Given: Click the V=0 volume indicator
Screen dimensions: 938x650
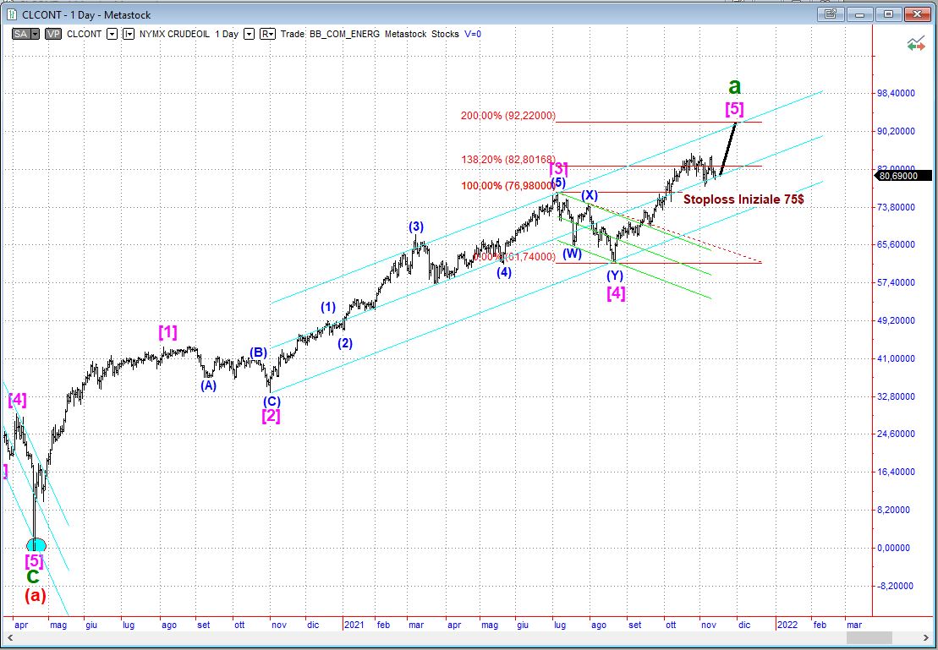Looking at the screenshot, I should pos(473,34).
